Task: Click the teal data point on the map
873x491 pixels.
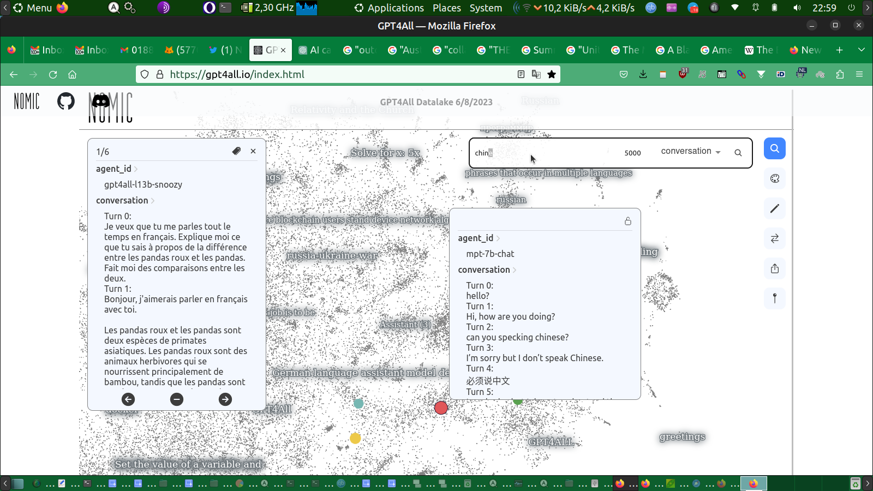Action: point(358,403)
